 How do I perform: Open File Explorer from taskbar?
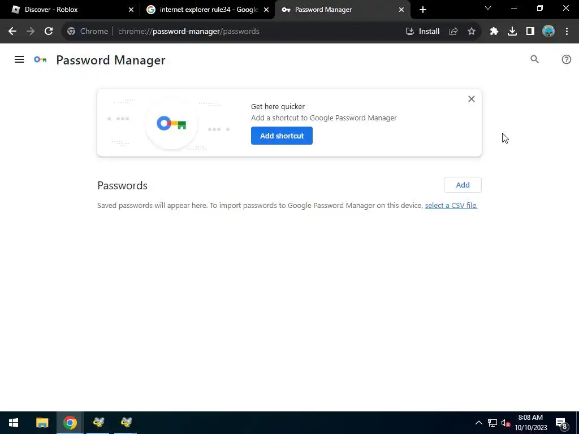42,423
